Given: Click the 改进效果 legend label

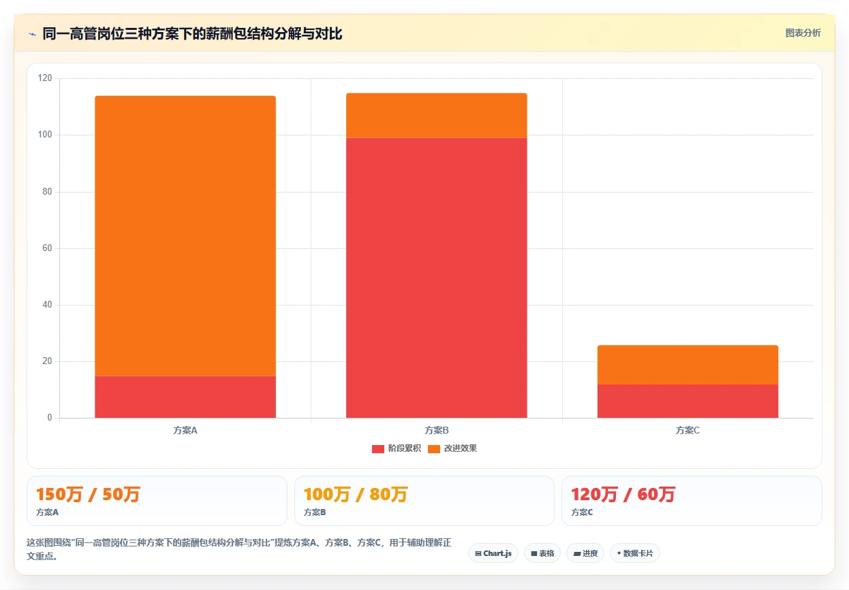Looking at the screenshot, I should click(461, 448).
